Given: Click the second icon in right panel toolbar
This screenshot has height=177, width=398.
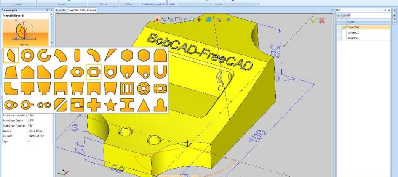Looking at the screenshot, I should 343,16.
